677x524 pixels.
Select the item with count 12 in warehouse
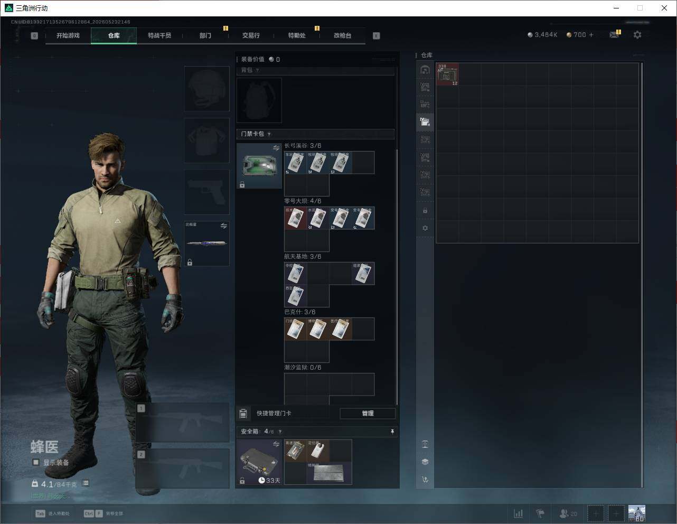pyautogui.click(x=447, y=74)
